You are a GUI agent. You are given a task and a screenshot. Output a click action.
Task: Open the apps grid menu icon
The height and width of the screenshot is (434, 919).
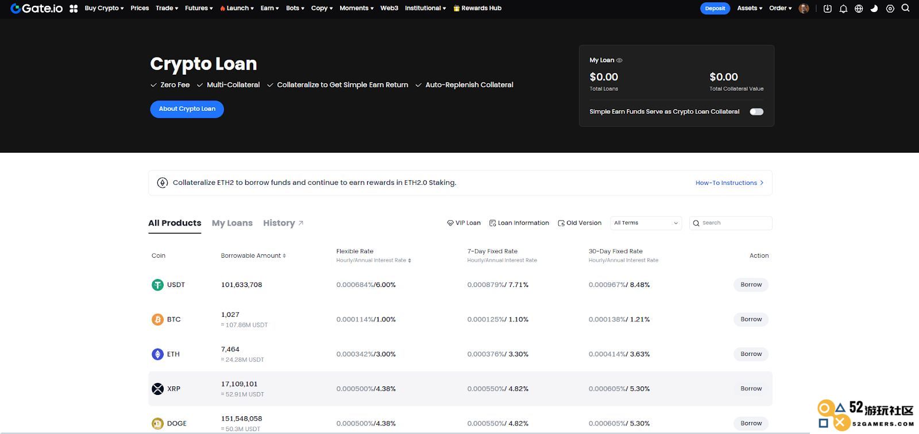pos(74,9)
